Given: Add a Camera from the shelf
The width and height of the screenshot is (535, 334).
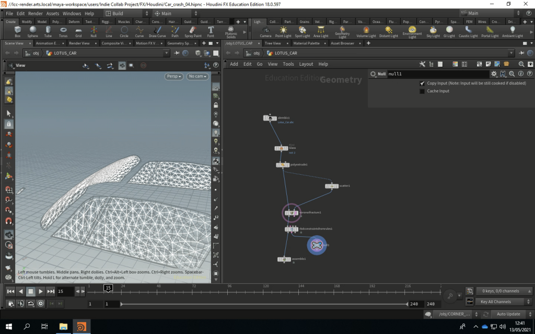Looking at the screenshot, I should [x=265, y=31].
